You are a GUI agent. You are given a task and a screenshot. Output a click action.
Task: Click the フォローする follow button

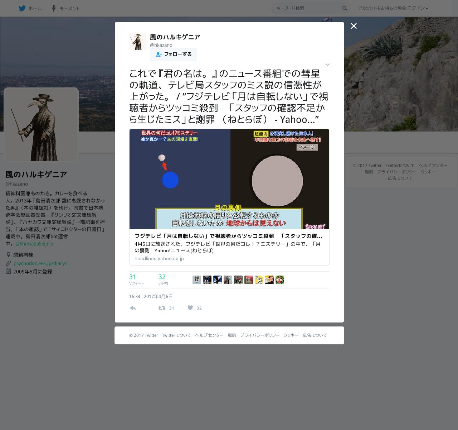(173, 54)
